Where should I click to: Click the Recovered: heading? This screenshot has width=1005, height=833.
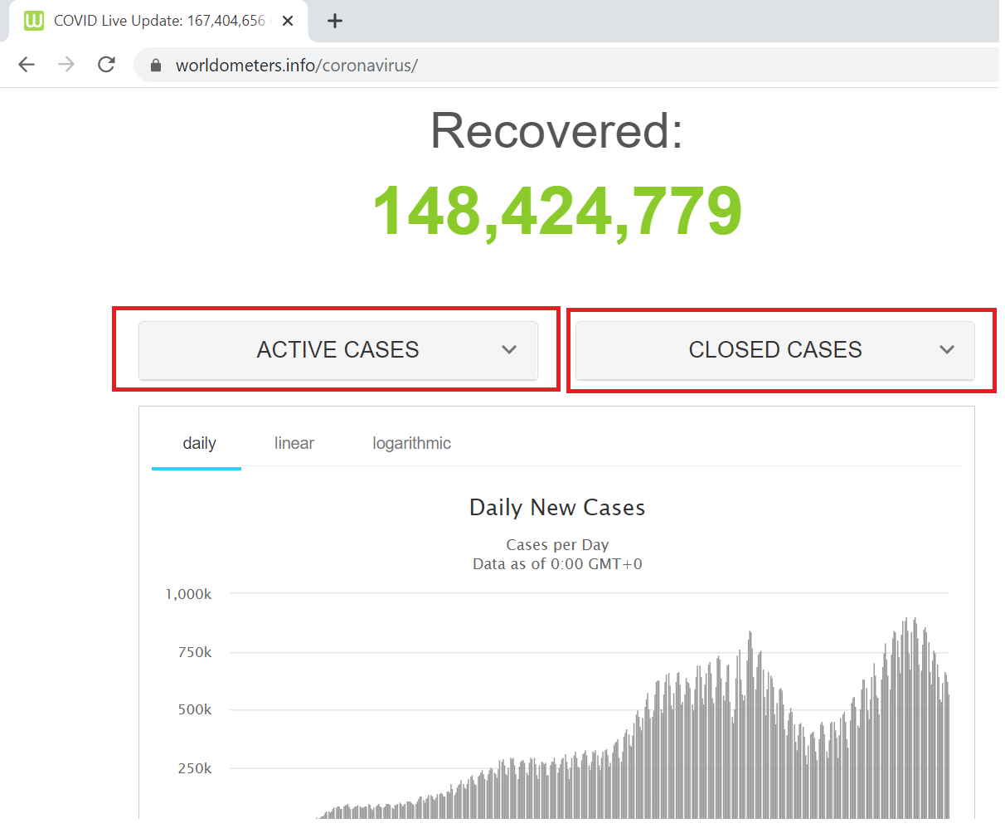557,130
